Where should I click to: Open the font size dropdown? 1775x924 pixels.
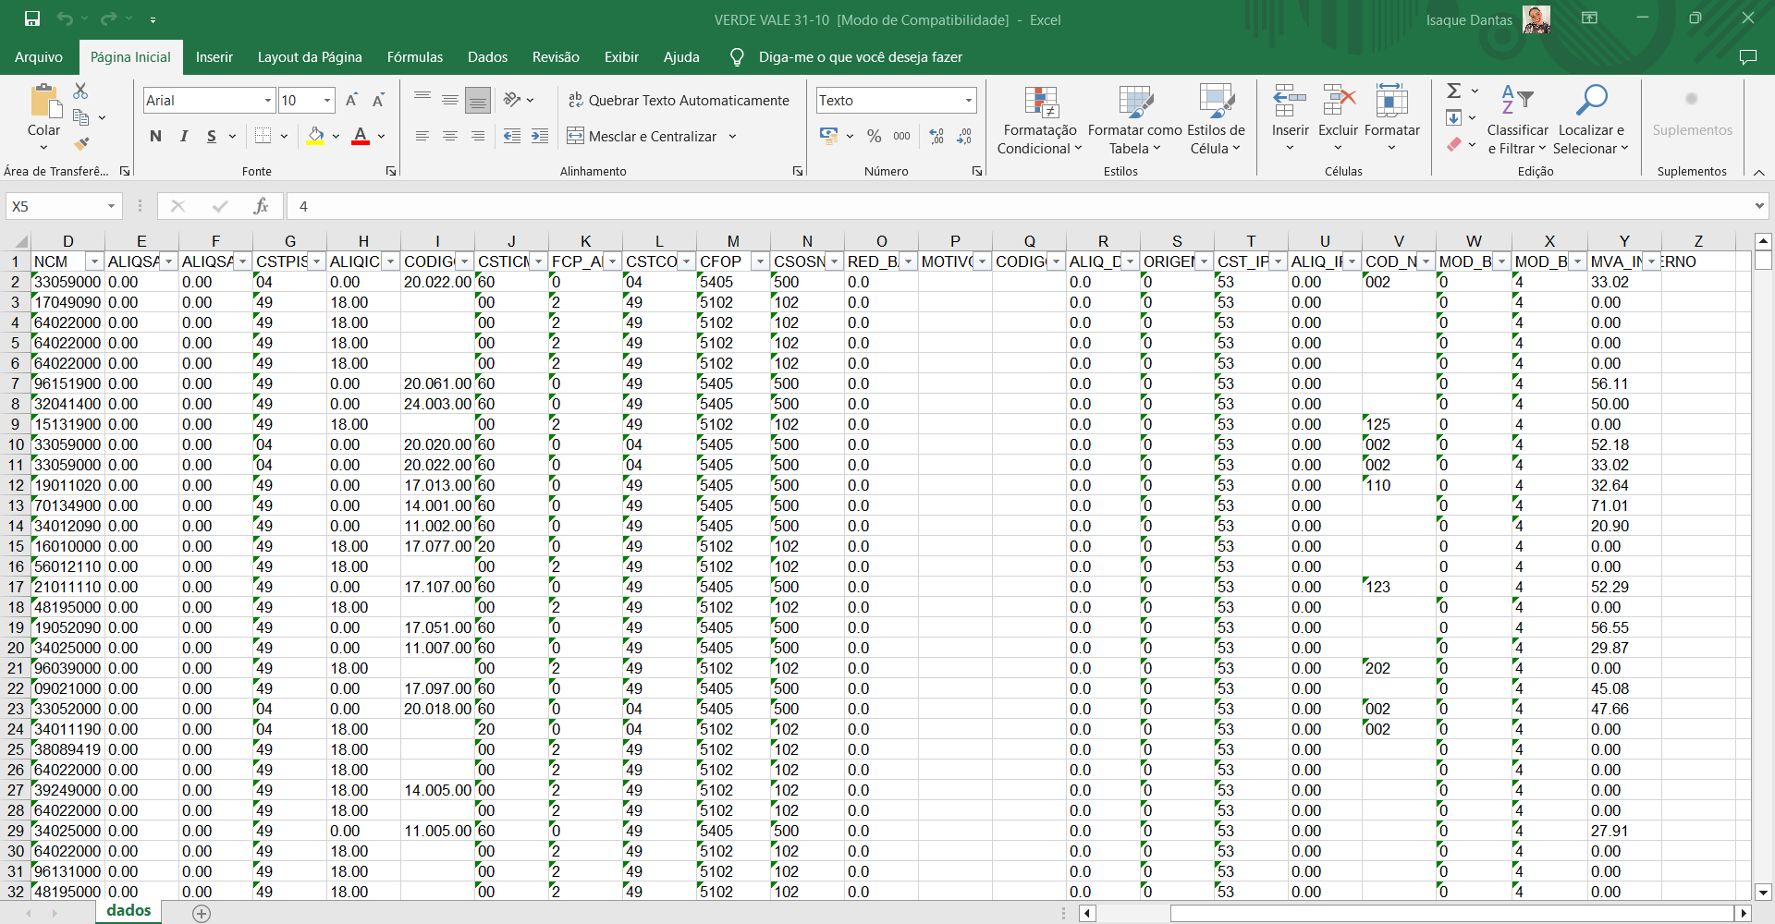327,100
